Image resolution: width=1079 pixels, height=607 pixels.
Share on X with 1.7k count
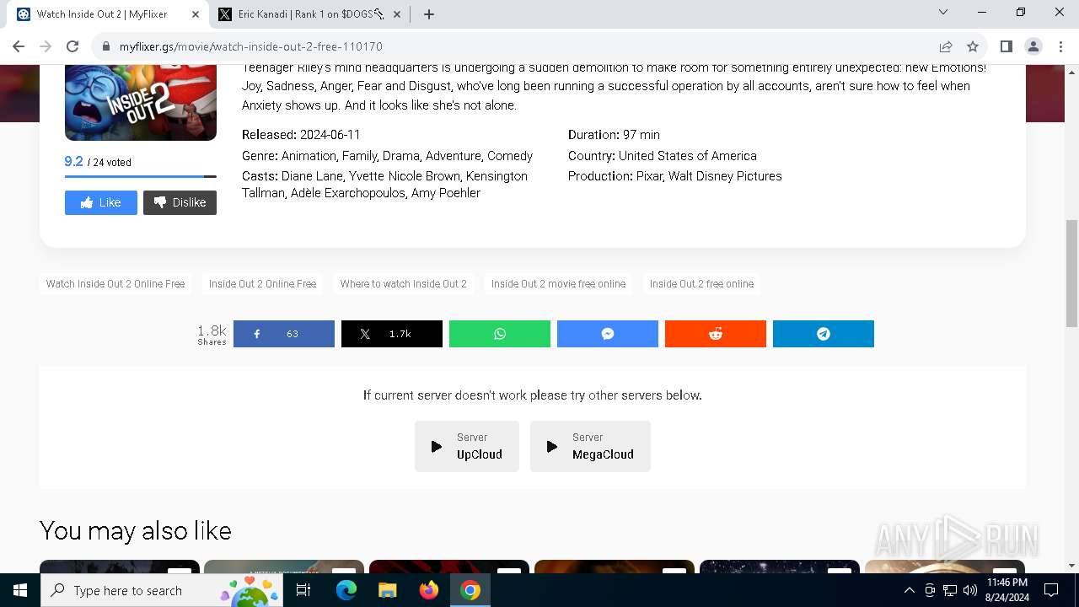pos(392,334)
